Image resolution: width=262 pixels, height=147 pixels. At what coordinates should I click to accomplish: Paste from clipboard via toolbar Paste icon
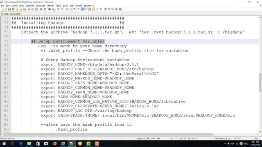pyautogui.click(x=36, y=9)
